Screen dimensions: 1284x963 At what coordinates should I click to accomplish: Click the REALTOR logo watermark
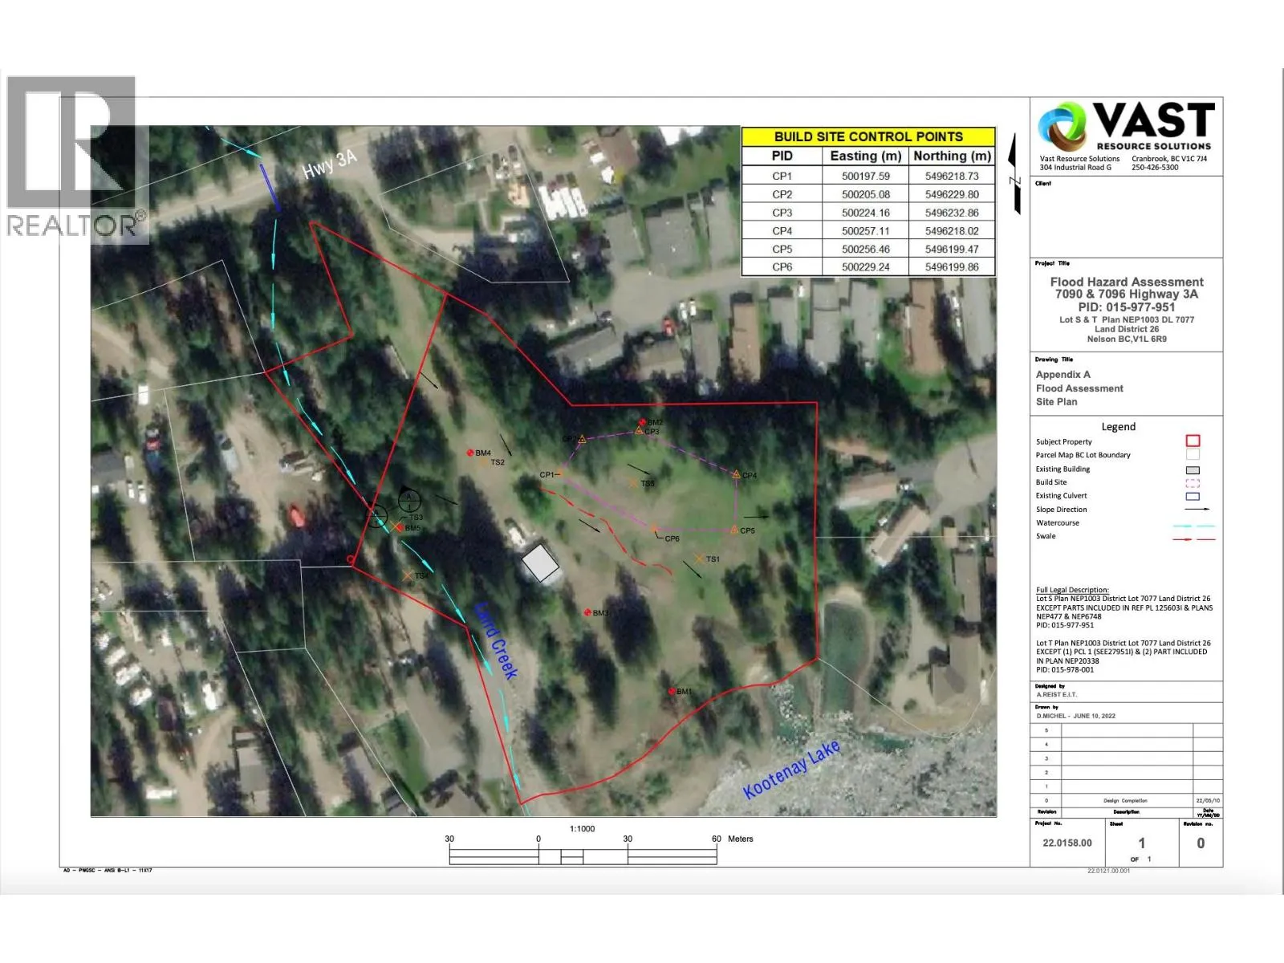[77, 160]
